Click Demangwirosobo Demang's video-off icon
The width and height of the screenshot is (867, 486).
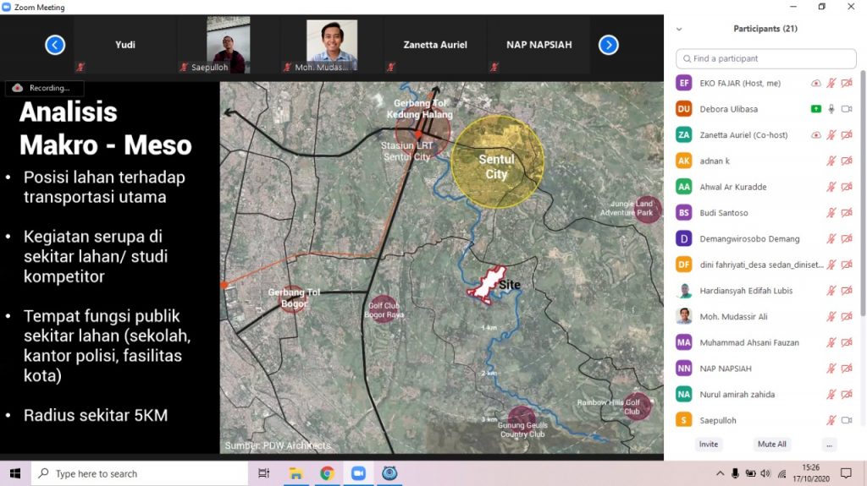(x=847, y=239)
